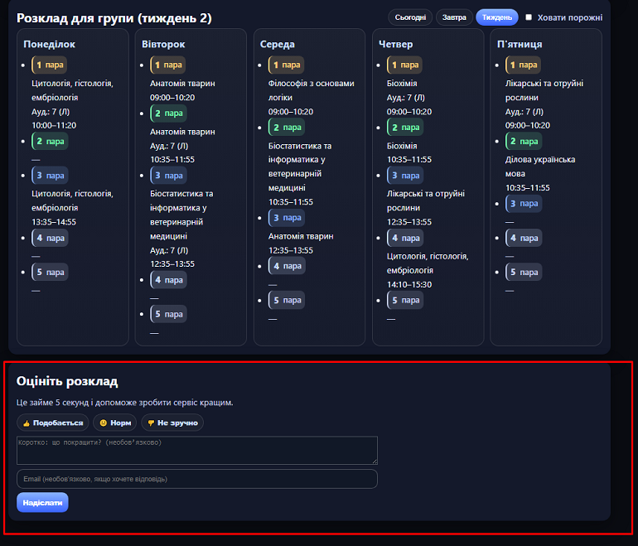Click the Оцініть розклад heading
Image resolution: width=638 pixels, height=546 pixels.
coord(67,381)
